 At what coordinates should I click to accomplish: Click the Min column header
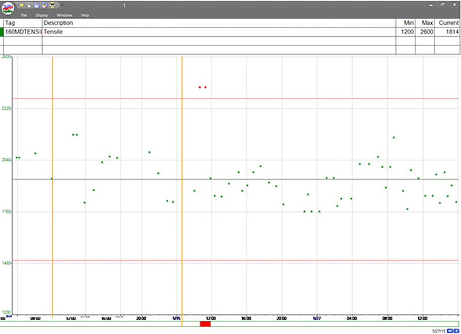pos(406,23)
